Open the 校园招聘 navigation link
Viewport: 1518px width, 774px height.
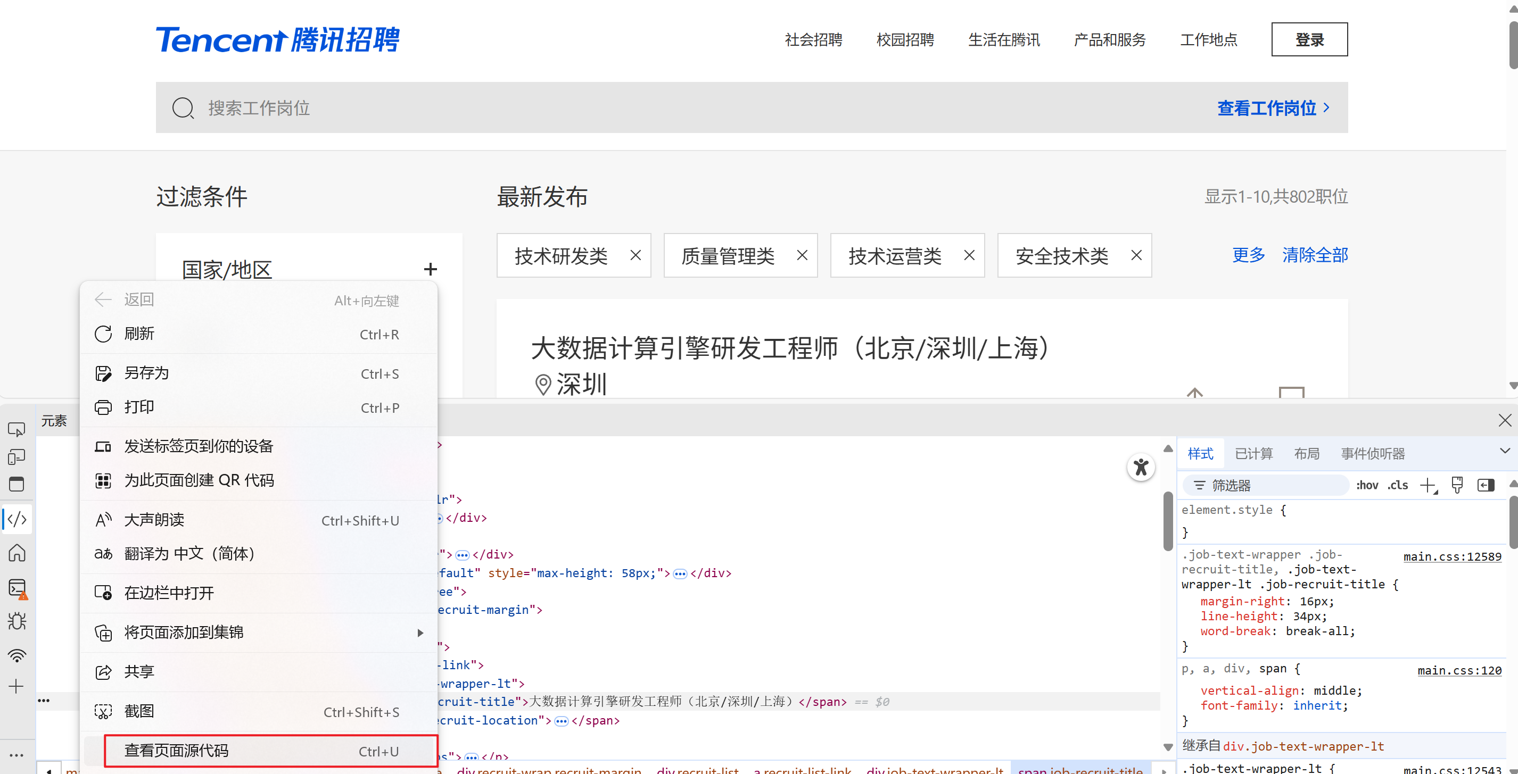904,39
